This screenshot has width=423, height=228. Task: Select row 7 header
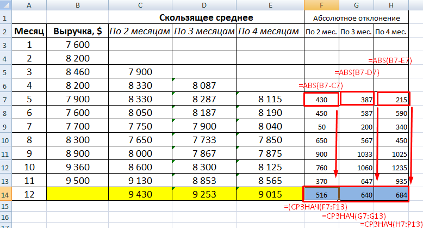point(5,99)
